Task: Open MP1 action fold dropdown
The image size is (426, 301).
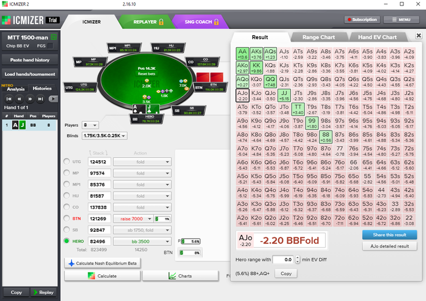Action: [x=142, y=184]
